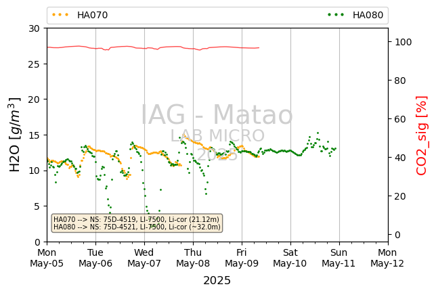Image resolution: width=436 pixels, height=293 pixels.
Task: Click the 2025 x-axis title
Action: (217, 281)
